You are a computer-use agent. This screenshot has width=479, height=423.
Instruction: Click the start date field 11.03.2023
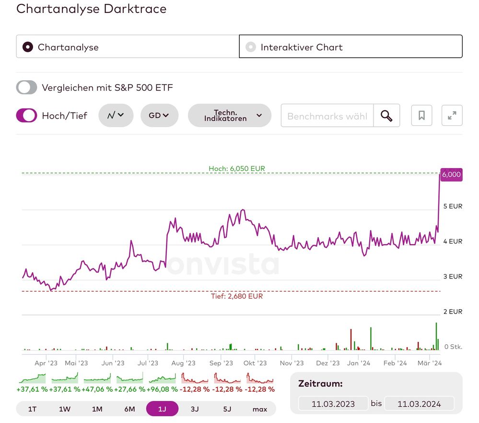click(333, 403)
